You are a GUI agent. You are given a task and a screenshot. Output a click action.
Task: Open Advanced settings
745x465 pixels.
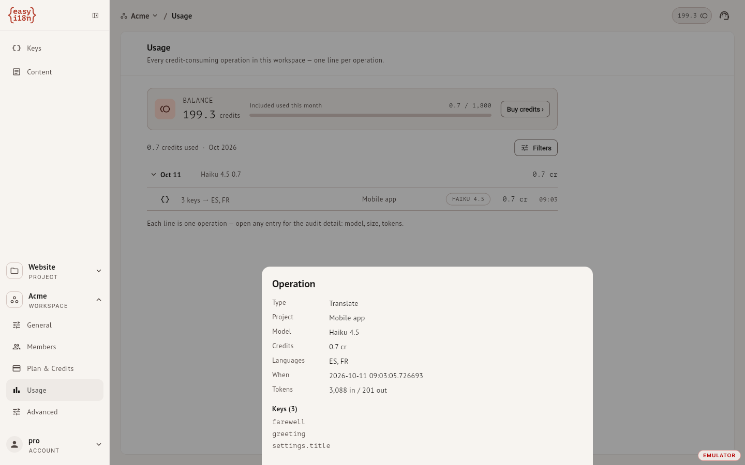55,412
